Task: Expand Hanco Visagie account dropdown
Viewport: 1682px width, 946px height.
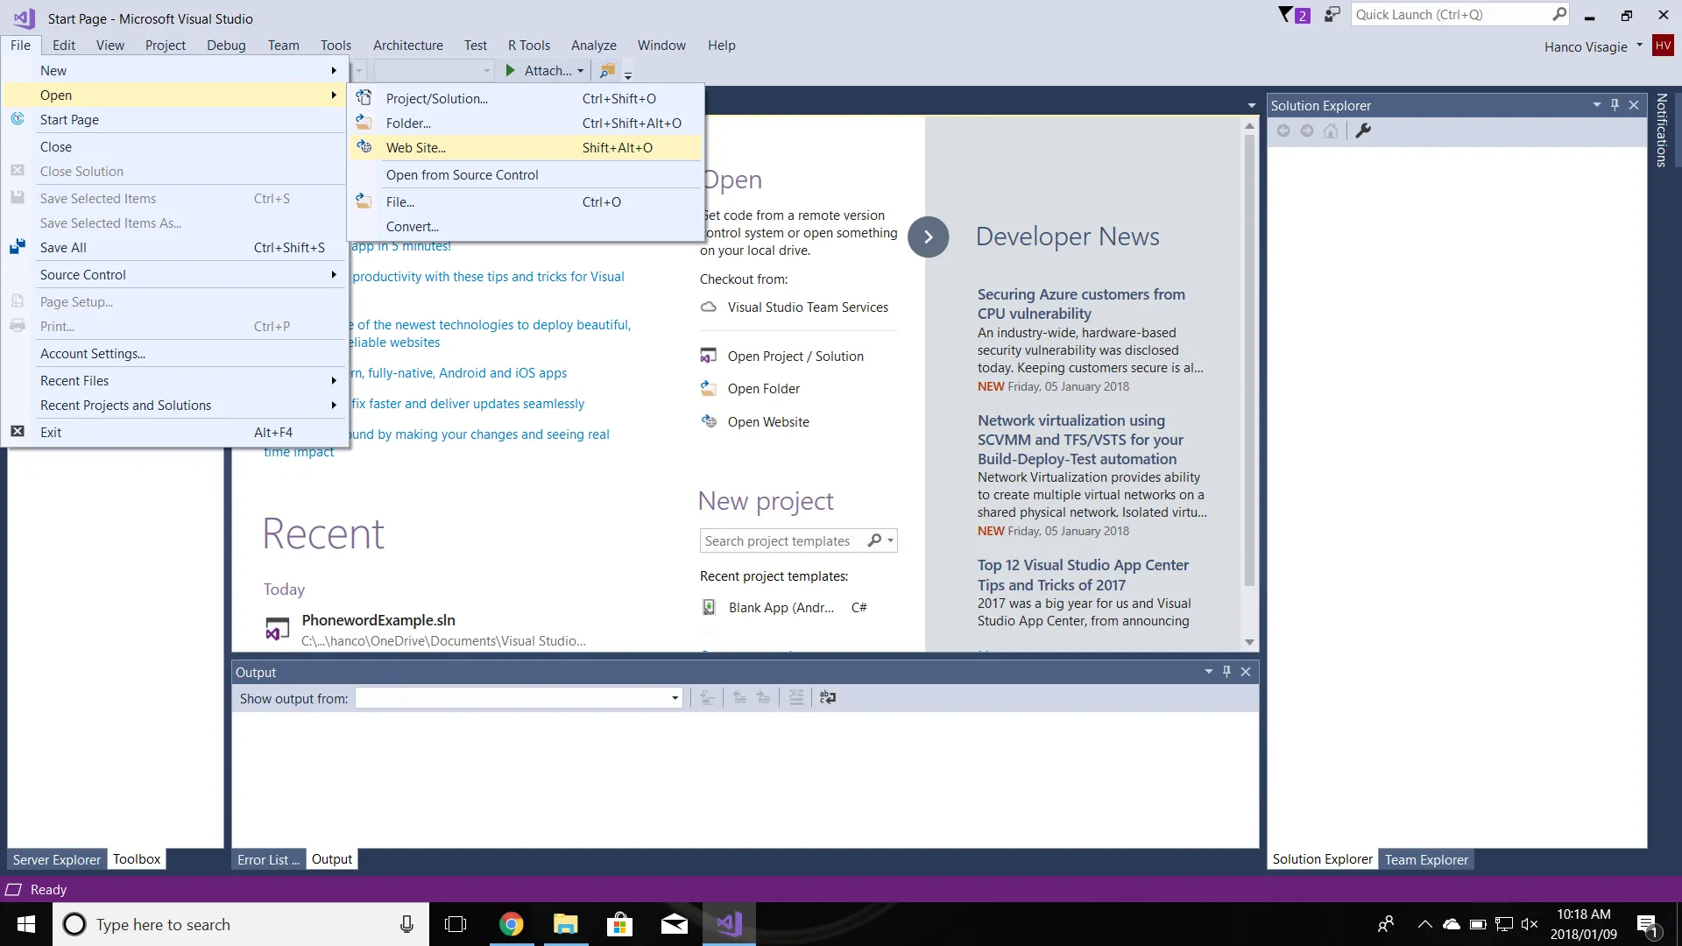Action: [1639, 46]
